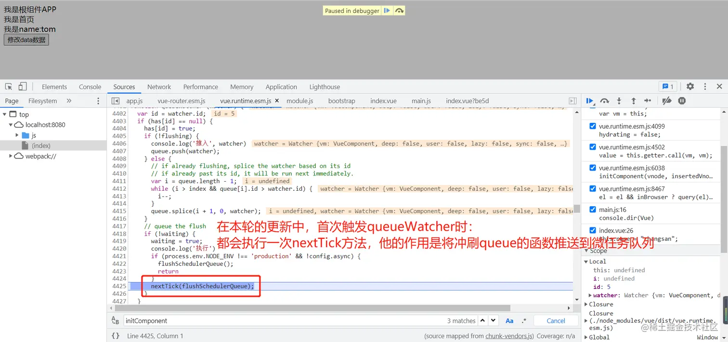Screen dimensions: 728x342
Task: Close the vue.runtime.esm.js file tab
Action: click(x=277, y=101)
